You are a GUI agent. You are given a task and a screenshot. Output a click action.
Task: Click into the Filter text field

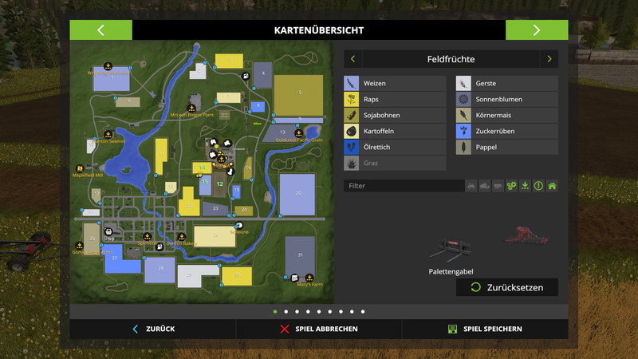pos(403,186)
